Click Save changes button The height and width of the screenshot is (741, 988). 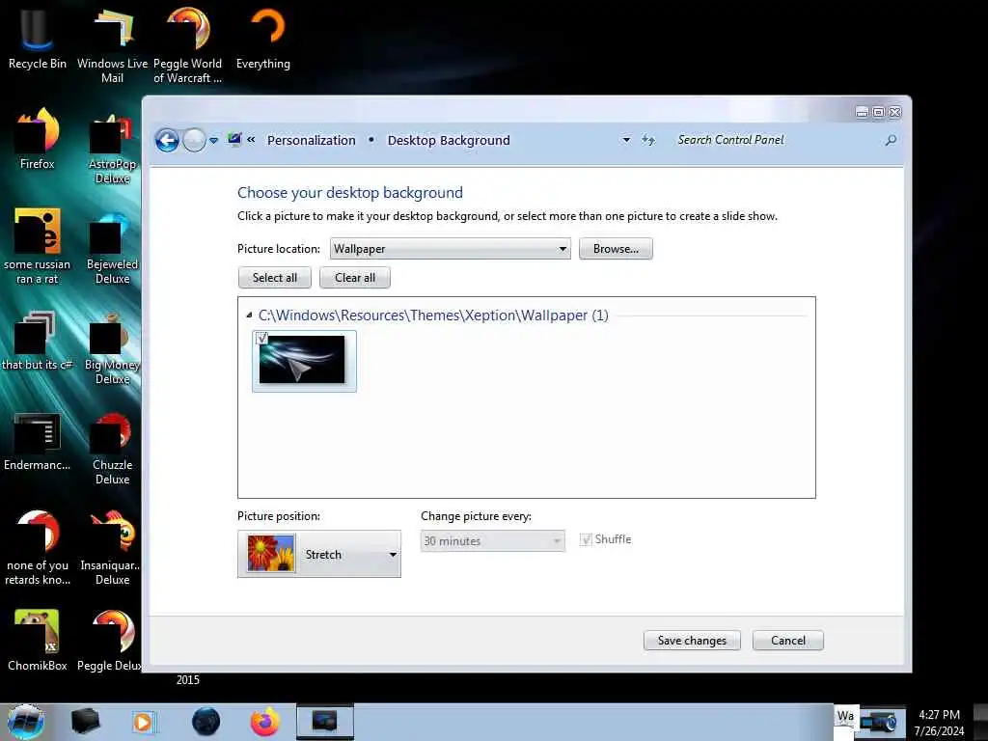692,641
